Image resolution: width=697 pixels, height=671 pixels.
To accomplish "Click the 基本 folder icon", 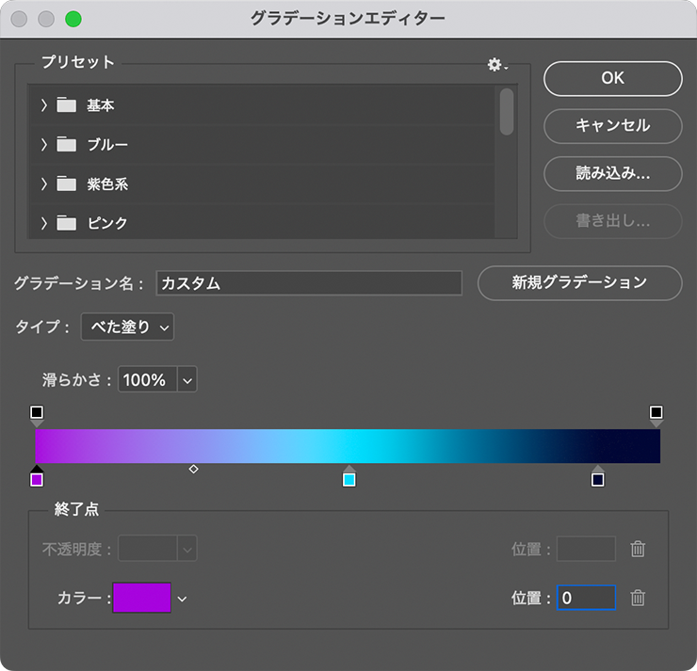I will tap(66, 105).
